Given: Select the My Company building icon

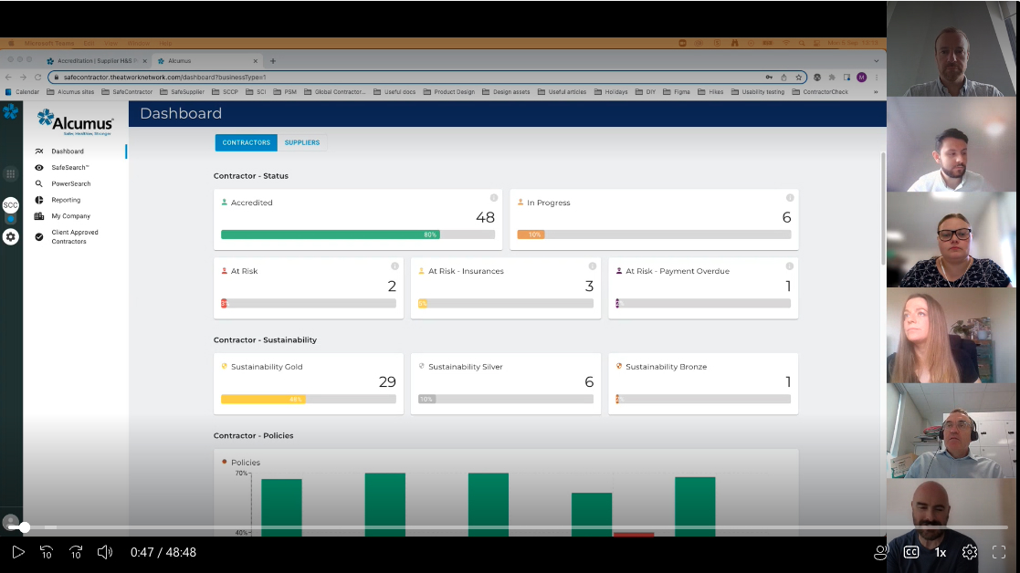Looking at the screenshot, I should 39,216.
